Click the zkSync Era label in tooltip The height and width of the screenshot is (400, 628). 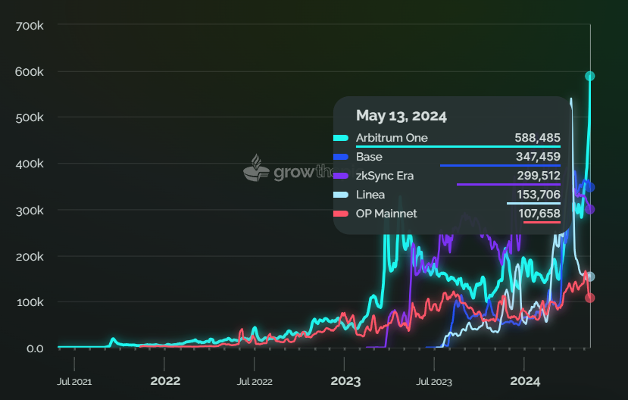click(x=385, y=175)
